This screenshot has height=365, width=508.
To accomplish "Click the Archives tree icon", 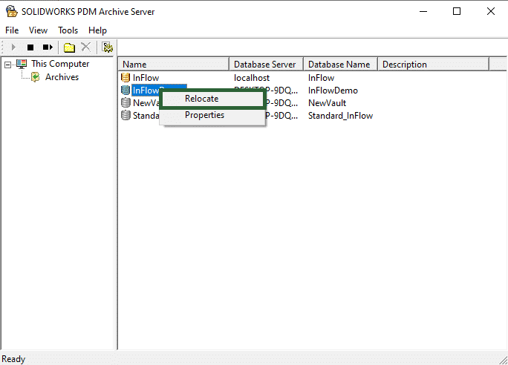I will pos(36,77).
